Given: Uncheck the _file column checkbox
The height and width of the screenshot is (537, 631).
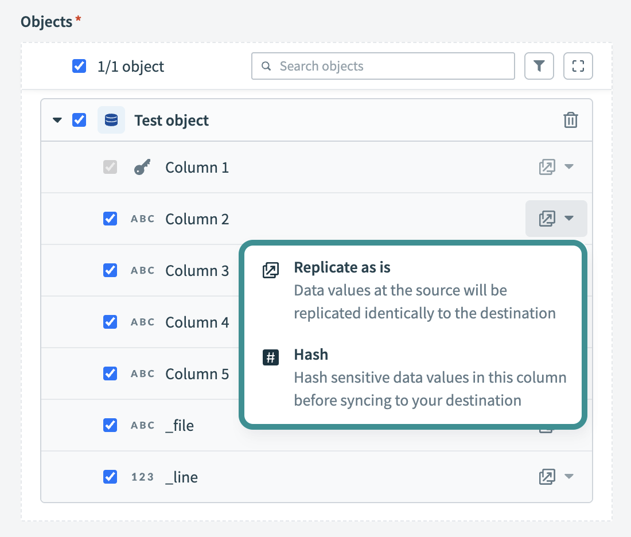Looking at the screenshot, I should click(x=110, y=425).
